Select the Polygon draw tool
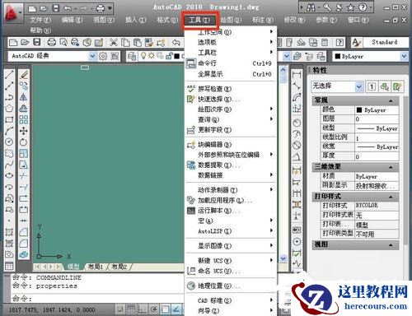 (x=9, y=109)
